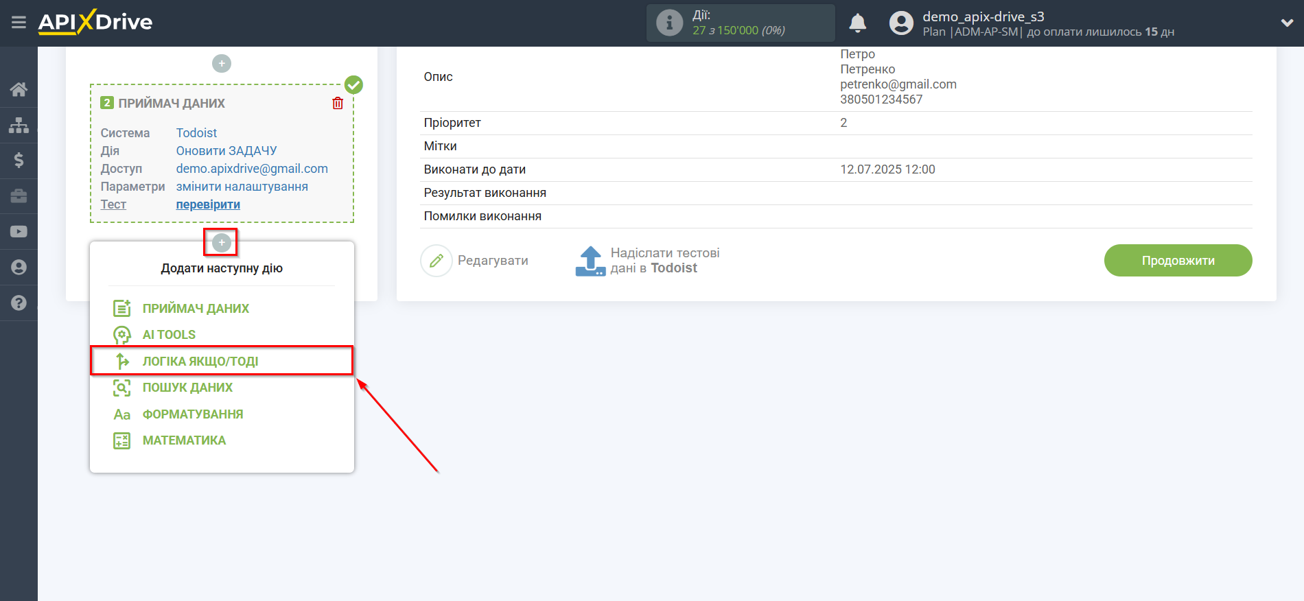
Task: Click the Aa formatting icon
Action: (122, 414)
